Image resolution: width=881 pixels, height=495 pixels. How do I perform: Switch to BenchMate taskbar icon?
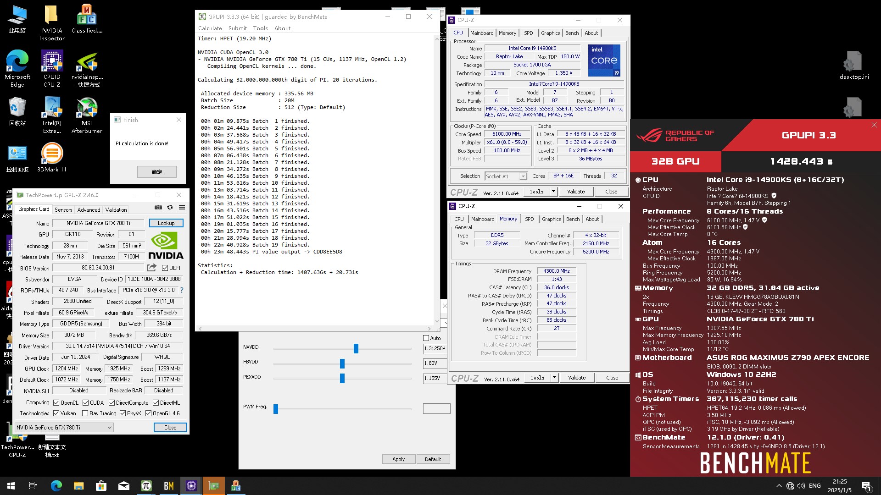(169, 486)
